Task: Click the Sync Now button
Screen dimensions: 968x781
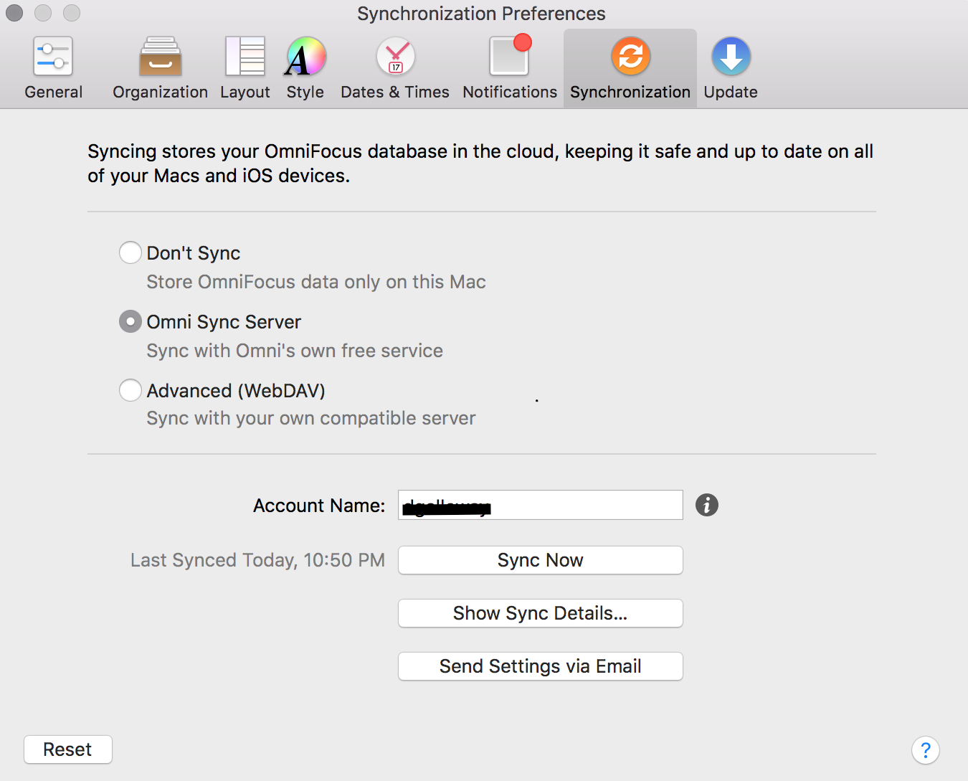Action: (541, 560)
